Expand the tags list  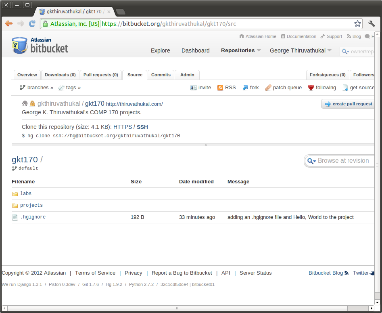pyautogui.click(x=69, y=88)
